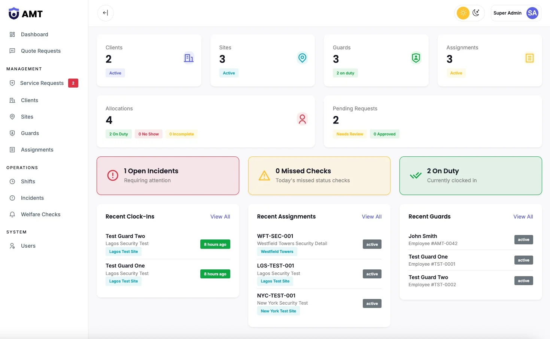Click the Needs Review badge

(350, 134)
